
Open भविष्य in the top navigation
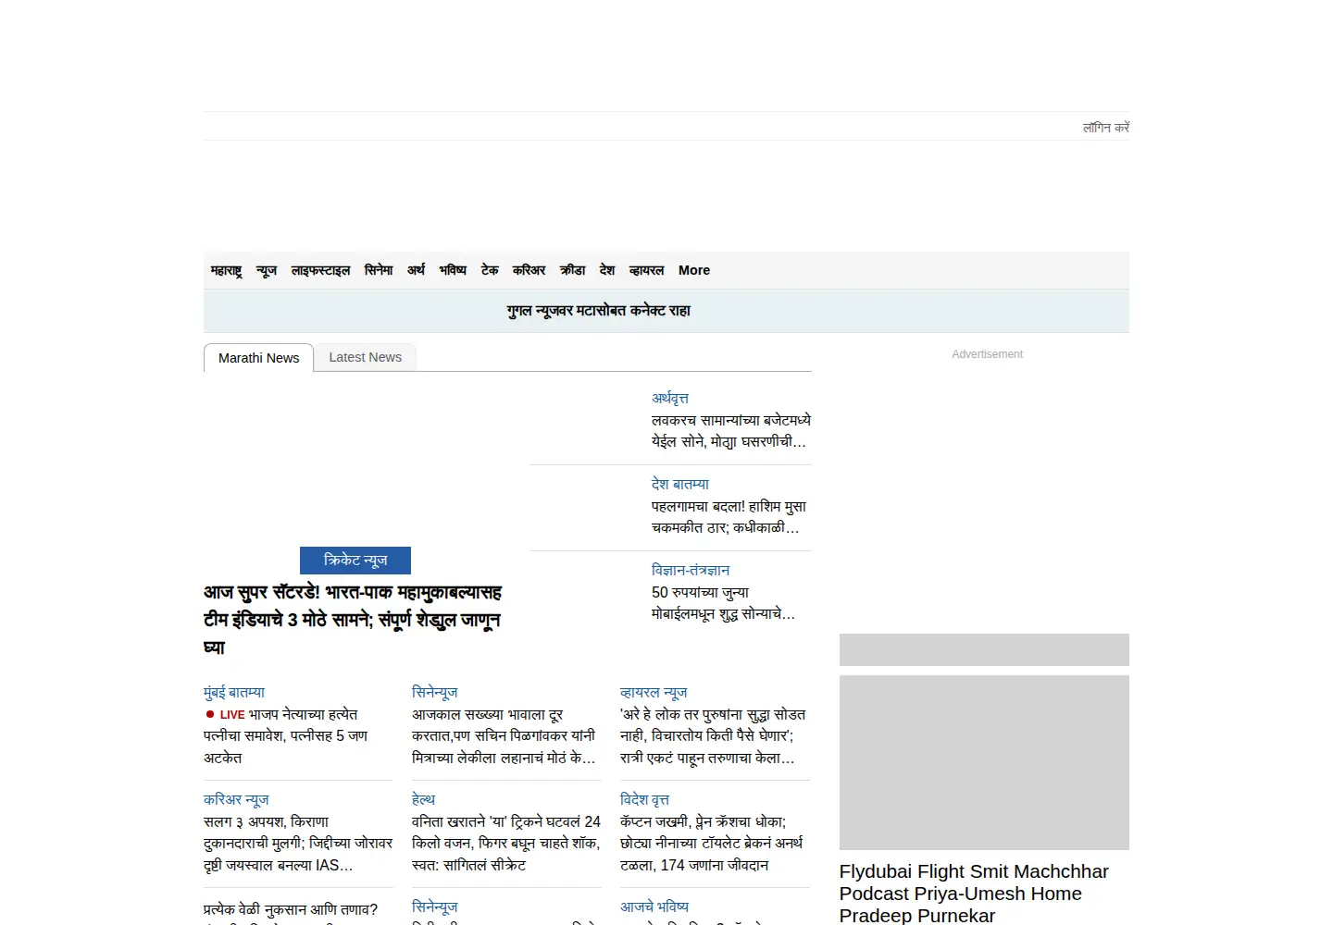(x=453, y=270)
